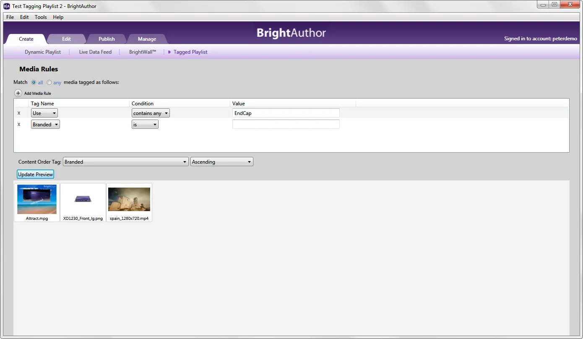
Task: Open the 'is' condition dropdown
Action: (145, 124)
